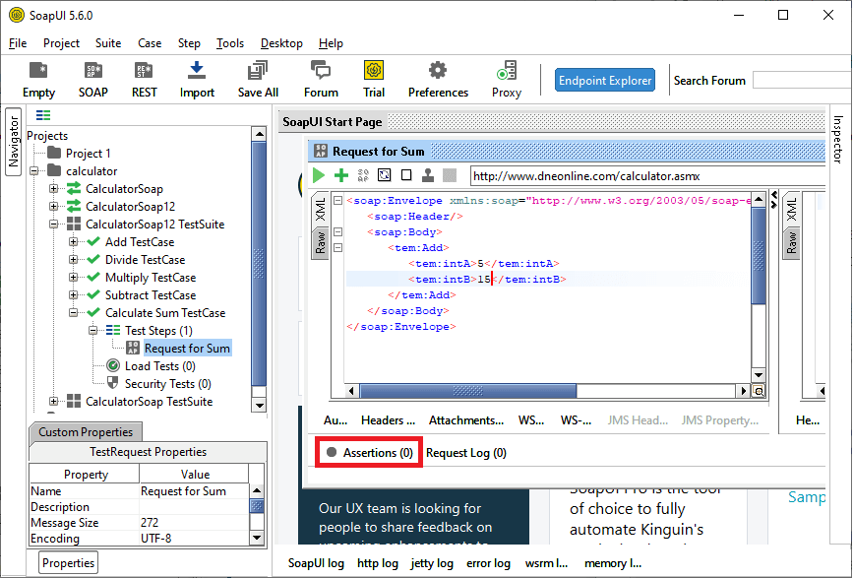Viewport: 854px width, 578px height.
Task: Open the Tools menu
Action: (x=230, y=43)
